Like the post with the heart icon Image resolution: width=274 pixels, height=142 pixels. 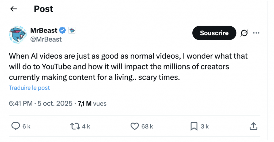click(x=135, y=126)
